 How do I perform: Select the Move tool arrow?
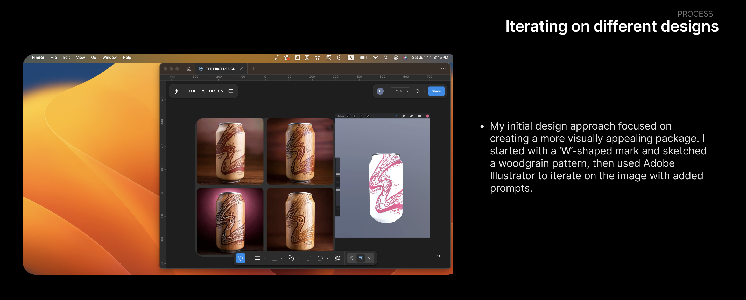240,258
